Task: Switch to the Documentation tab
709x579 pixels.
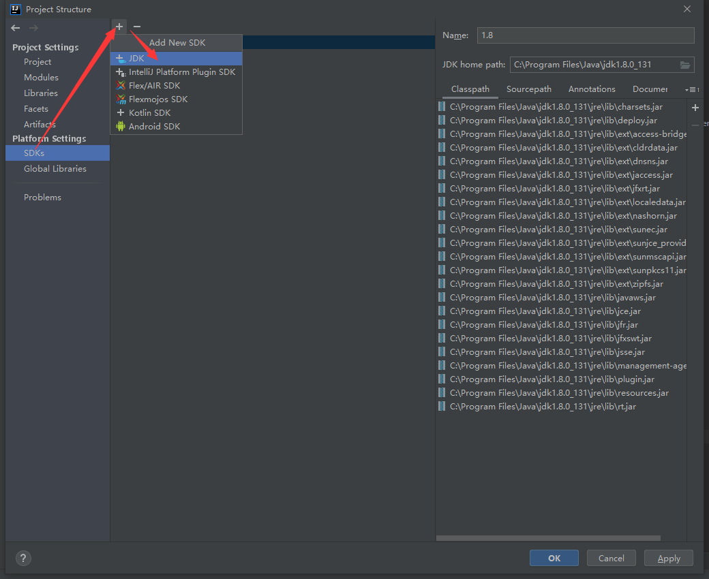Action: pyautogui.click(x=650, y=89)
